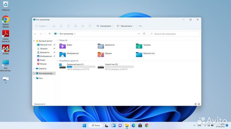The height and width of the screenshot is (129, 231).
Task: Show hidden tray icons chevron
Action: click(194, 125)
